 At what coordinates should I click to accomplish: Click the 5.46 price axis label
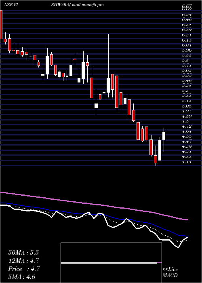coord(186,80)
